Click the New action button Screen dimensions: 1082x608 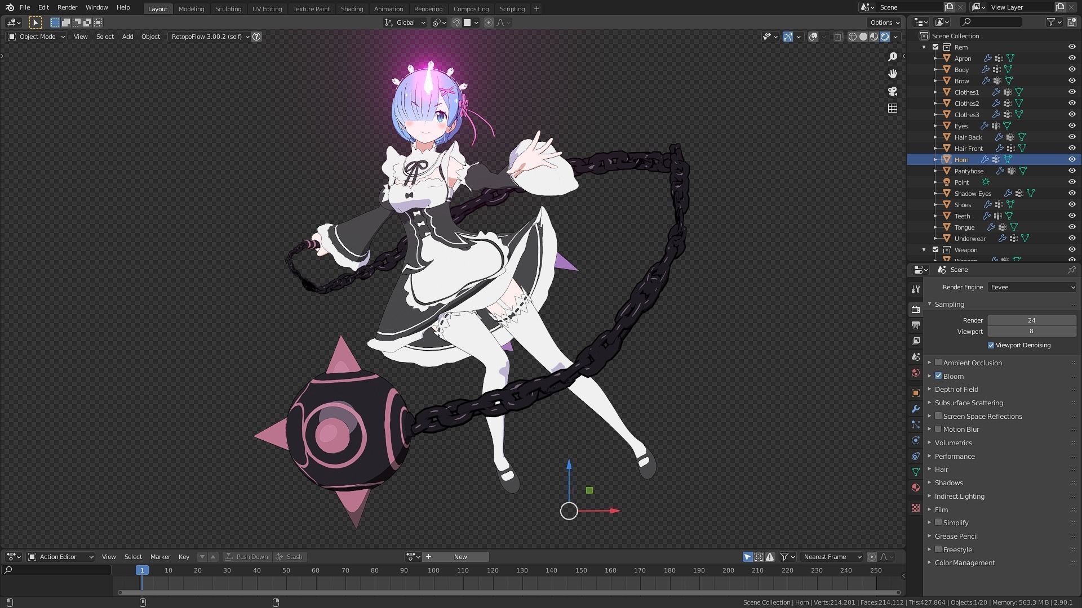tap(460, 557)
